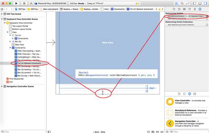The width and height of the screenshot is (209, 133).
Task: Select the Constraints breadcrumb
Action: pos(118,9)
